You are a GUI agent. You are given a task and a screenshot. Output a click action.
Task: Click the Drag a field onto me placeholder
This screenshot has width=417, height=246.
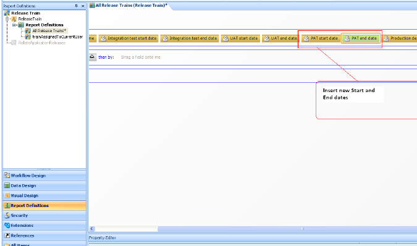pyautogui.click(x=141, y=57)
